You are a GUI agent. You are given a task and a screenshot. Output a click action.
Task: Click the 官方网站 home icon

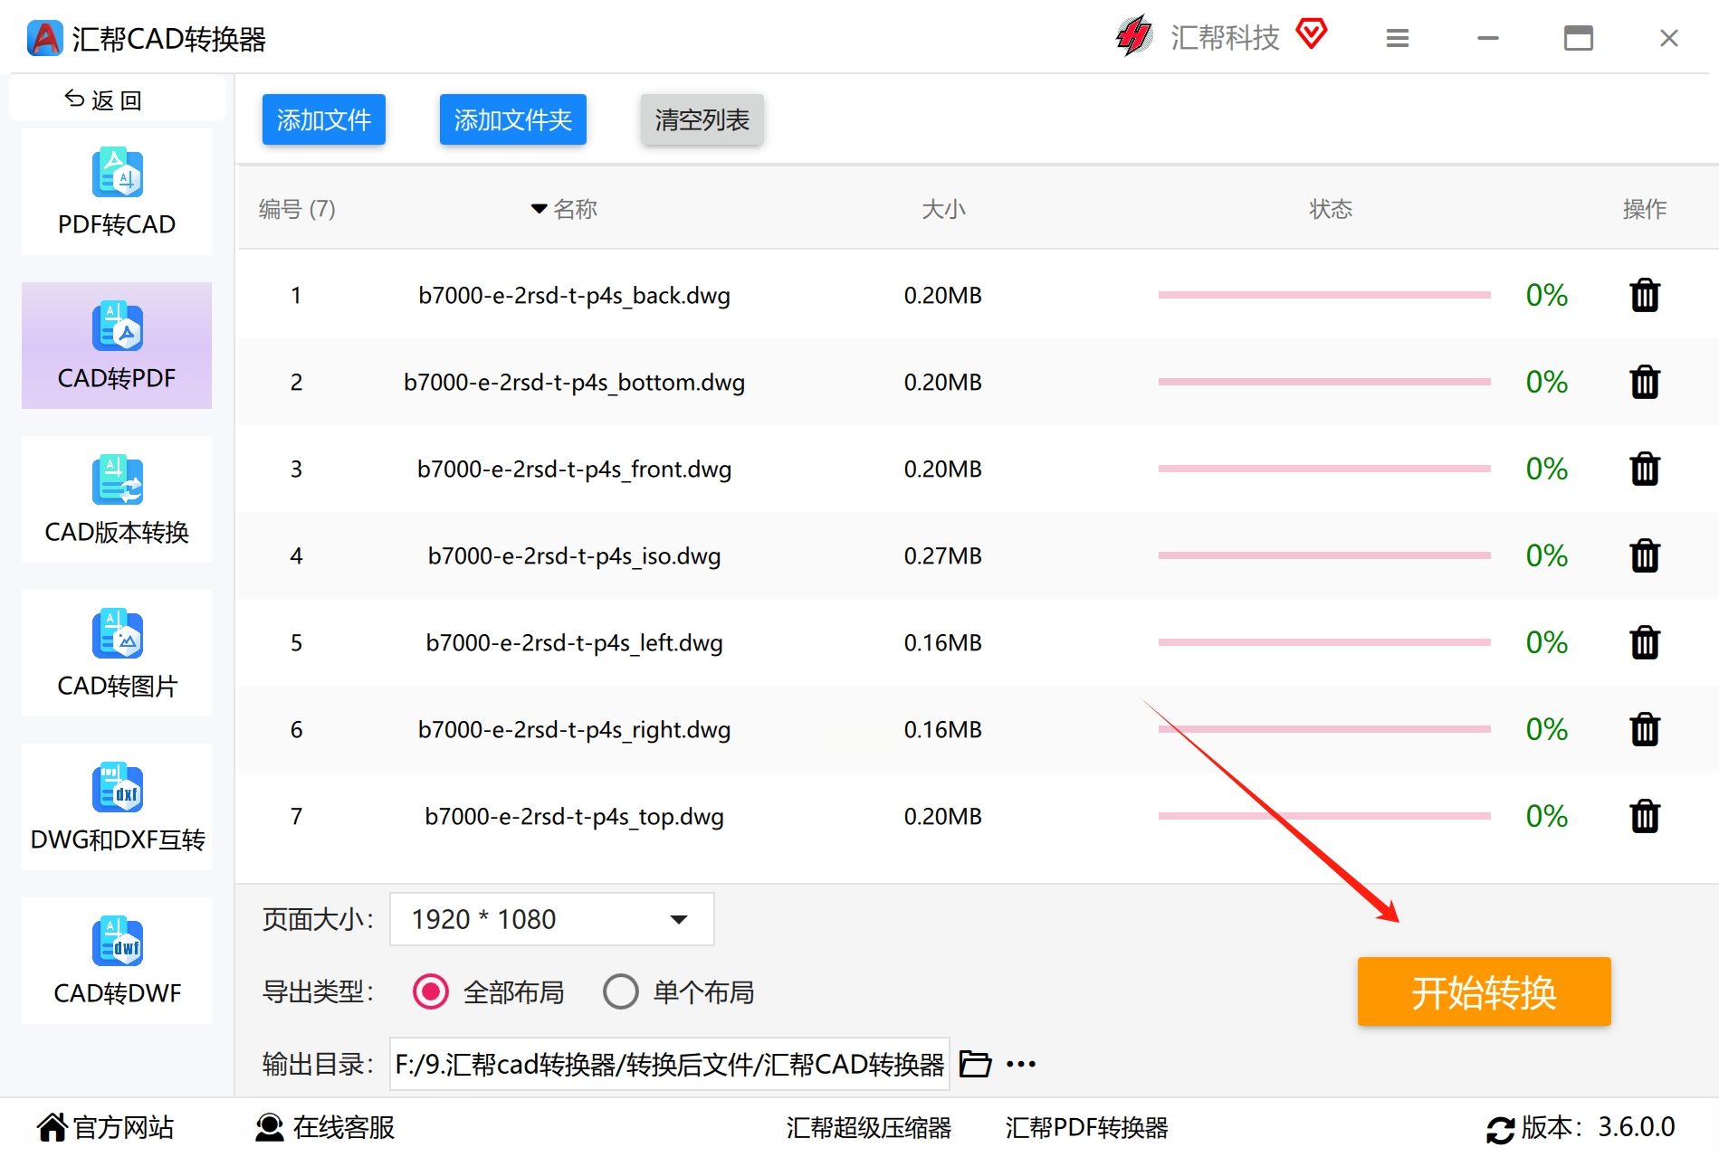coord(52,1127)
